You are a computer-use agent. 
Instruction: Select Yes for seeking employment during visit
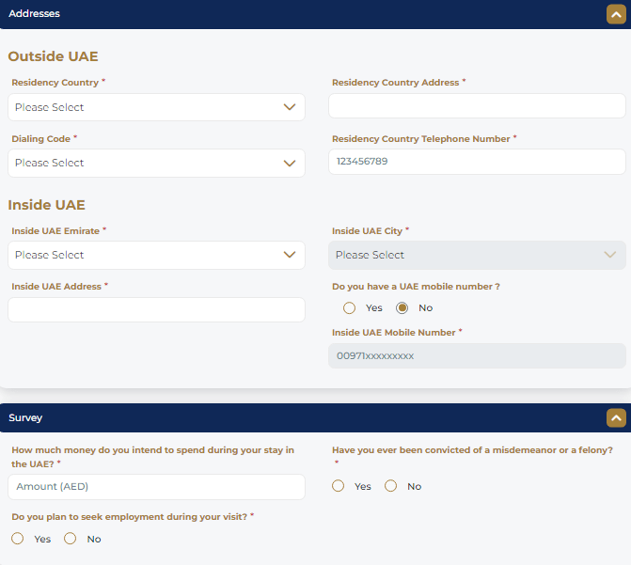pos(18,539)
